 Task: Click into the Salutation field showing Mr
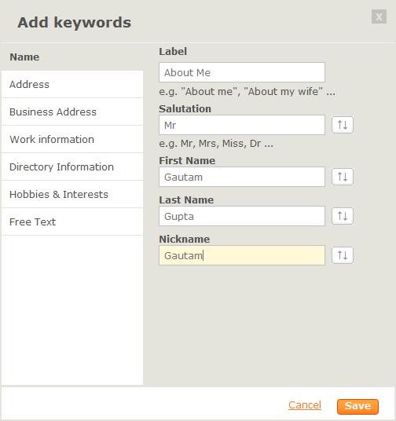(242, 125)
